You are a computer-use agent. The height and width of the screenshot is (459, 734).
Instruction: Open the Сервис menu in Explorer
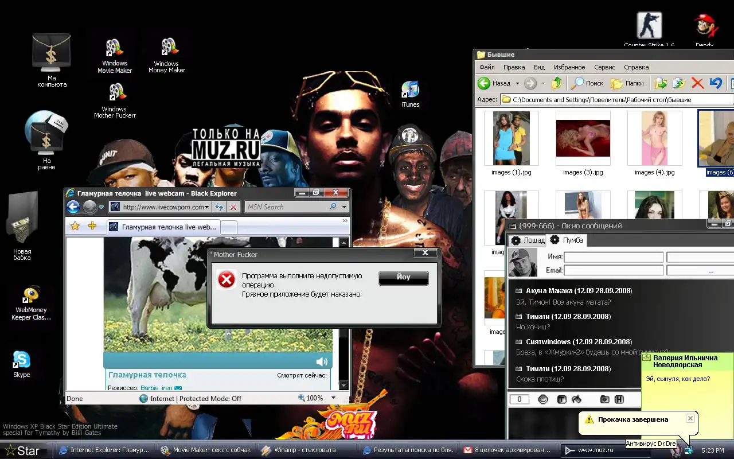(x=604, y=67)
